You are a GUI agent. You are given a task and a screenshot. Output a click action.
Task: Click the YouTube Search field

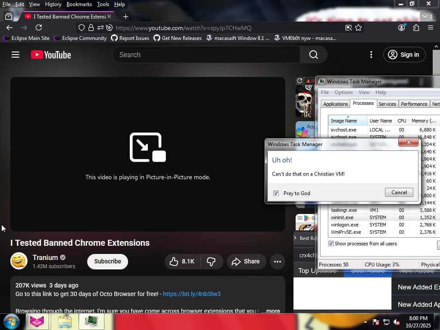pos(206,55)
